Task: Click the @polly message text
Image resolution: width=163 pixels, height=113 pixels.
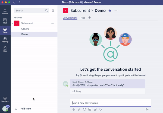Action: (x=98, y=85)
